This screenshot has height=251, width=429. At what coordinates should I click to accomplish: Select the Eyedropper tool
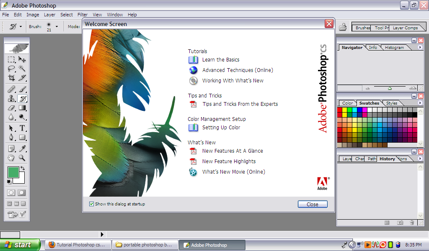click(22, 149)
